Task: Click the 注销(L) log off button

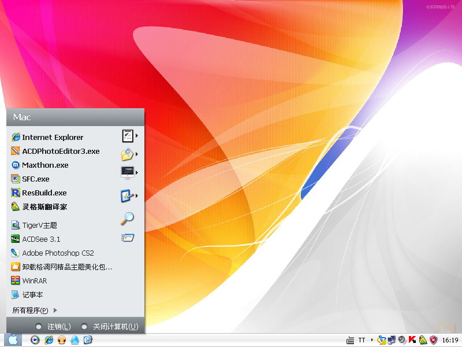Action: point(53,326)
